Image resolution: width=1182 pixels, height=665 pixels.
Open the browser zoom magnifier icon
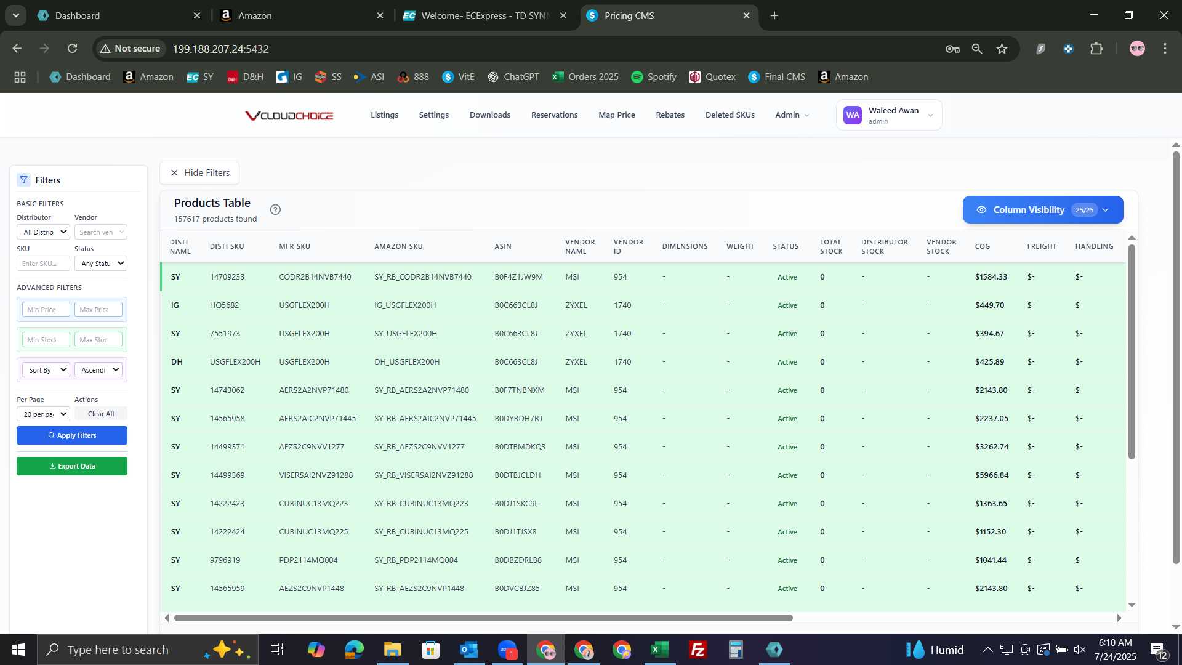[976, 49]
